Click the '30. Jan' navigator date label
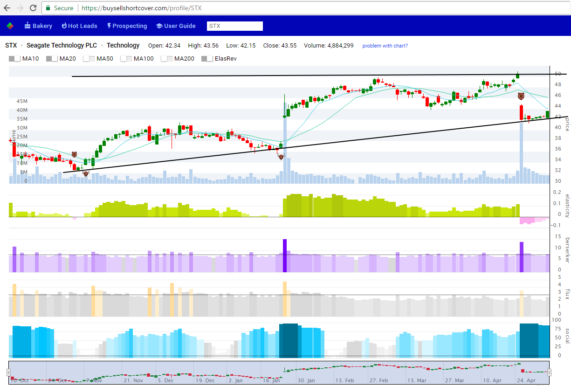The width and height of the screenshot is (571, 386). coord(306,380)
